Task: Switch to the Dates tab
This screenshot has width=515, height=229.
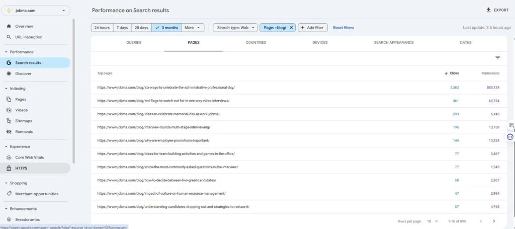Action: (466, 42)
